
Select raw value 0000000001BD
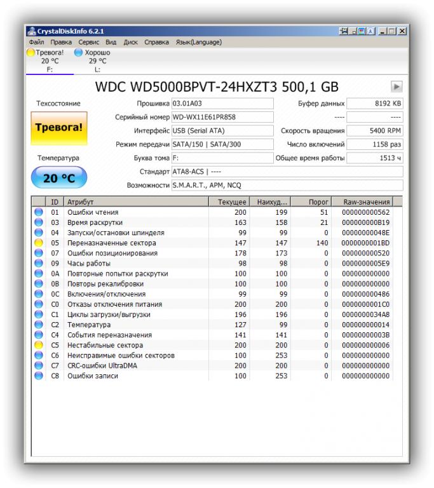(365, 243)
